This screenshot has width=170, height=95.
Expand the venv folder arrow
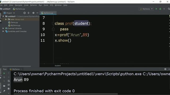point(6,19)
